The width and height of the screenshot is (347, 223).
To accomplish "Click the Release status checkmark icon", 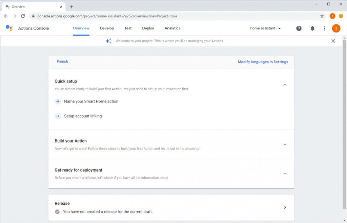I will (57, 211).
